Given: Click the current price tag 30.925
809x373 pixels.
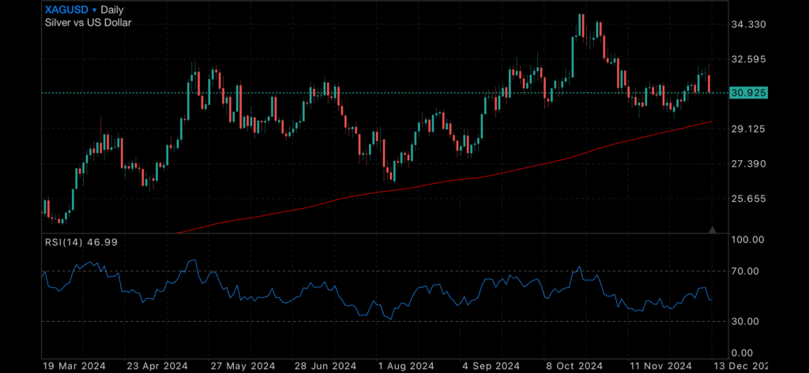Looking at the screenshot, I should pyautogui.click(x=749, y=93).
